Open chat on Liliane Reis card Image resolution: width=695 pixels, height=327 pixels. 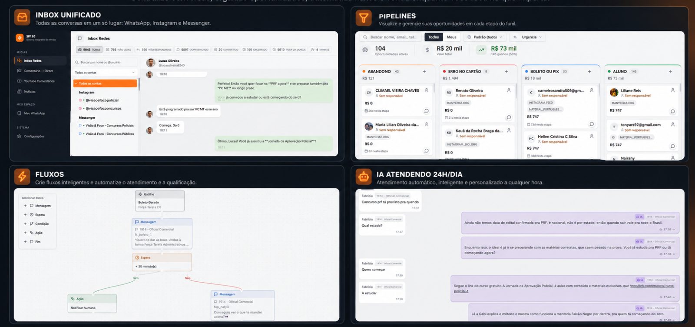673,111
